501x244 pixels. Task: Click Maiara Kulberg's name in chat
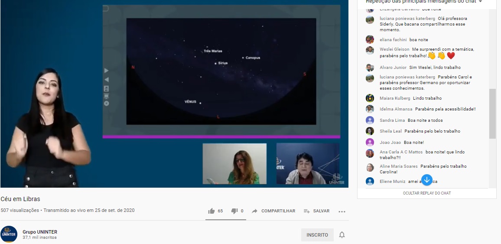tap(395, 98)
